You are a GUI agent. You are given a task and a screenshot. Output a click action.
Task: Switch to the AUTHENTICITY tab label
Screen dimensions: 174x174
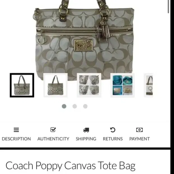[53, 139]
